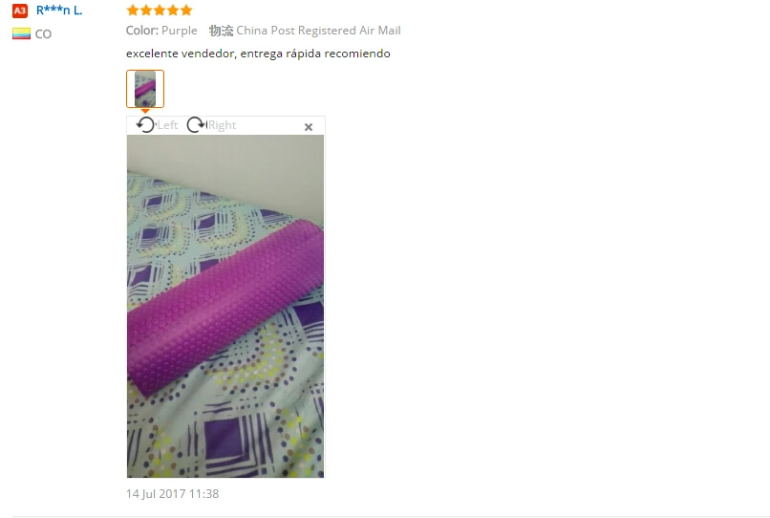The image size is (770, 518).
Task: Select the Color: Purple attribute text
Action: tap(161, 31)
